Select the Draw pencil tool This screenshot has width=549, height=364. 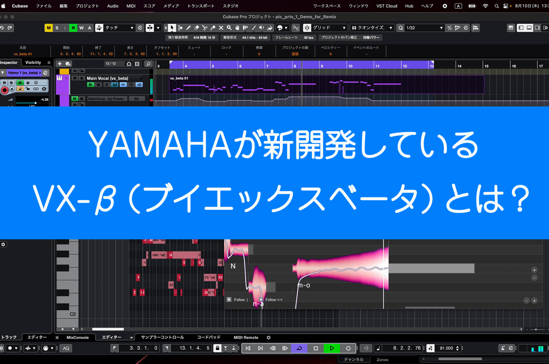click(189, 27)
